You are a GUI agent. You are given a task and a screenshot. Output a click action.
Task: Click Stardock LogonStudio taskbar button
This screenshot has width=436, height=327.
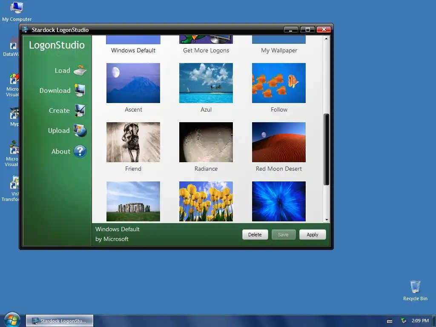click(x=60, y=321)
